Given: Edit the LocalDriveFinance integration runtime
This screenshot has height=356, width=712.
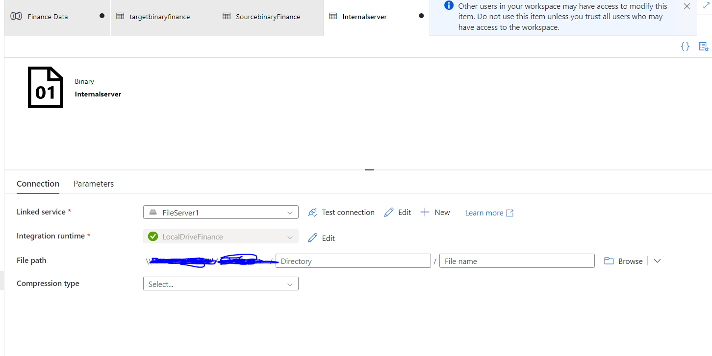Looking at the screenshot, I should [x=321, y=238].
